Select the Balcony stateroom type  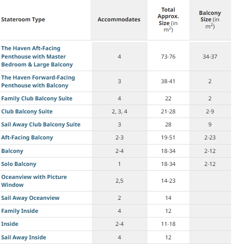click(x=12, y=151)
